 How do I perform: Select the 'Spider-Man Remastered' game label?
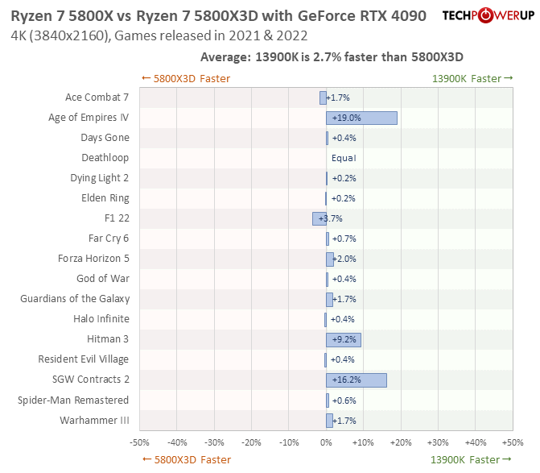tap(73, 400)
